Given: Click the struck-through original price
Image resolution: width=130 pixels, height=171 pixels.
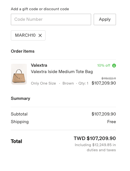Looking at the screenshot, I should [x=109, y=78].
